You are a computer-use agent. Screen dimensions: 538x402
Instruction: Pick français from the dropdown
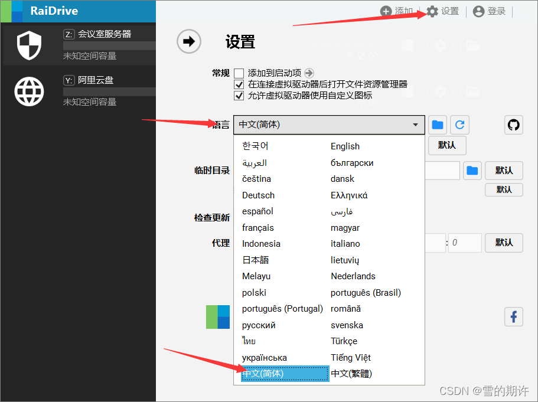pyautogui.click(x=258, y=227)
